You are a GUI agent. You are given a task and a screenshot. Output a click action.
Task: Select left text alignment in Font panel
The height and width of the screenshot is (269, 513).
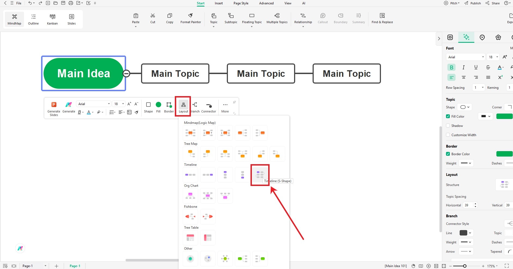point(451,77)
